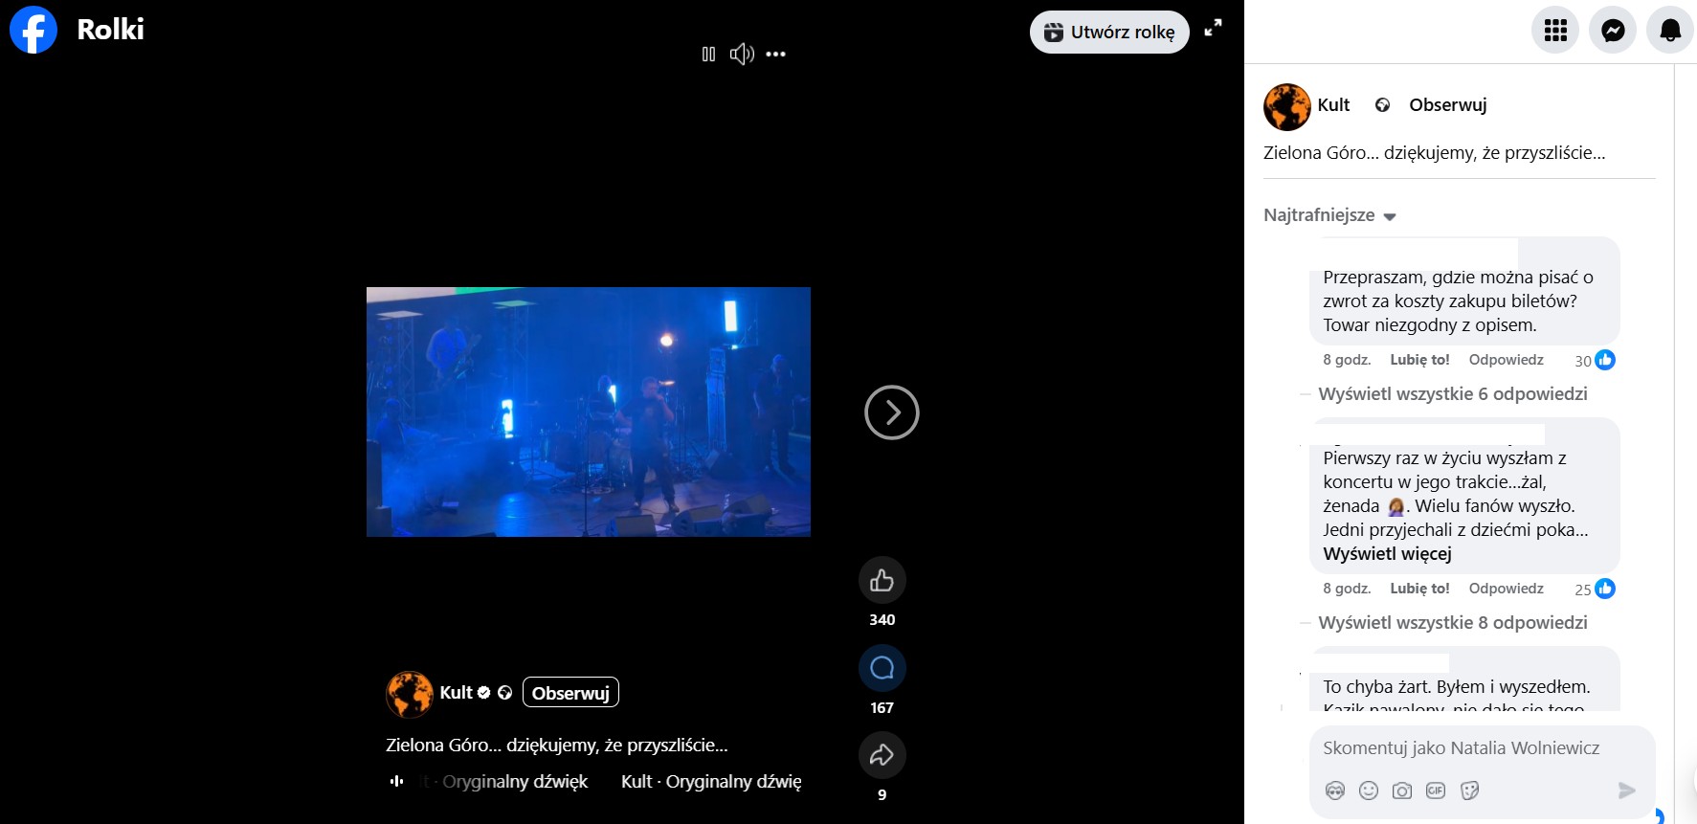1697x824 pixels.
Task: Follow Kult via Obserwuj under video
Action: click(x=570, y=693)
